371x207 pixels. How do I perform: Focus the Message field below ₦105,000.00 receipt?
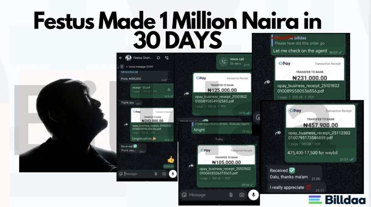(x=208, y=195)
